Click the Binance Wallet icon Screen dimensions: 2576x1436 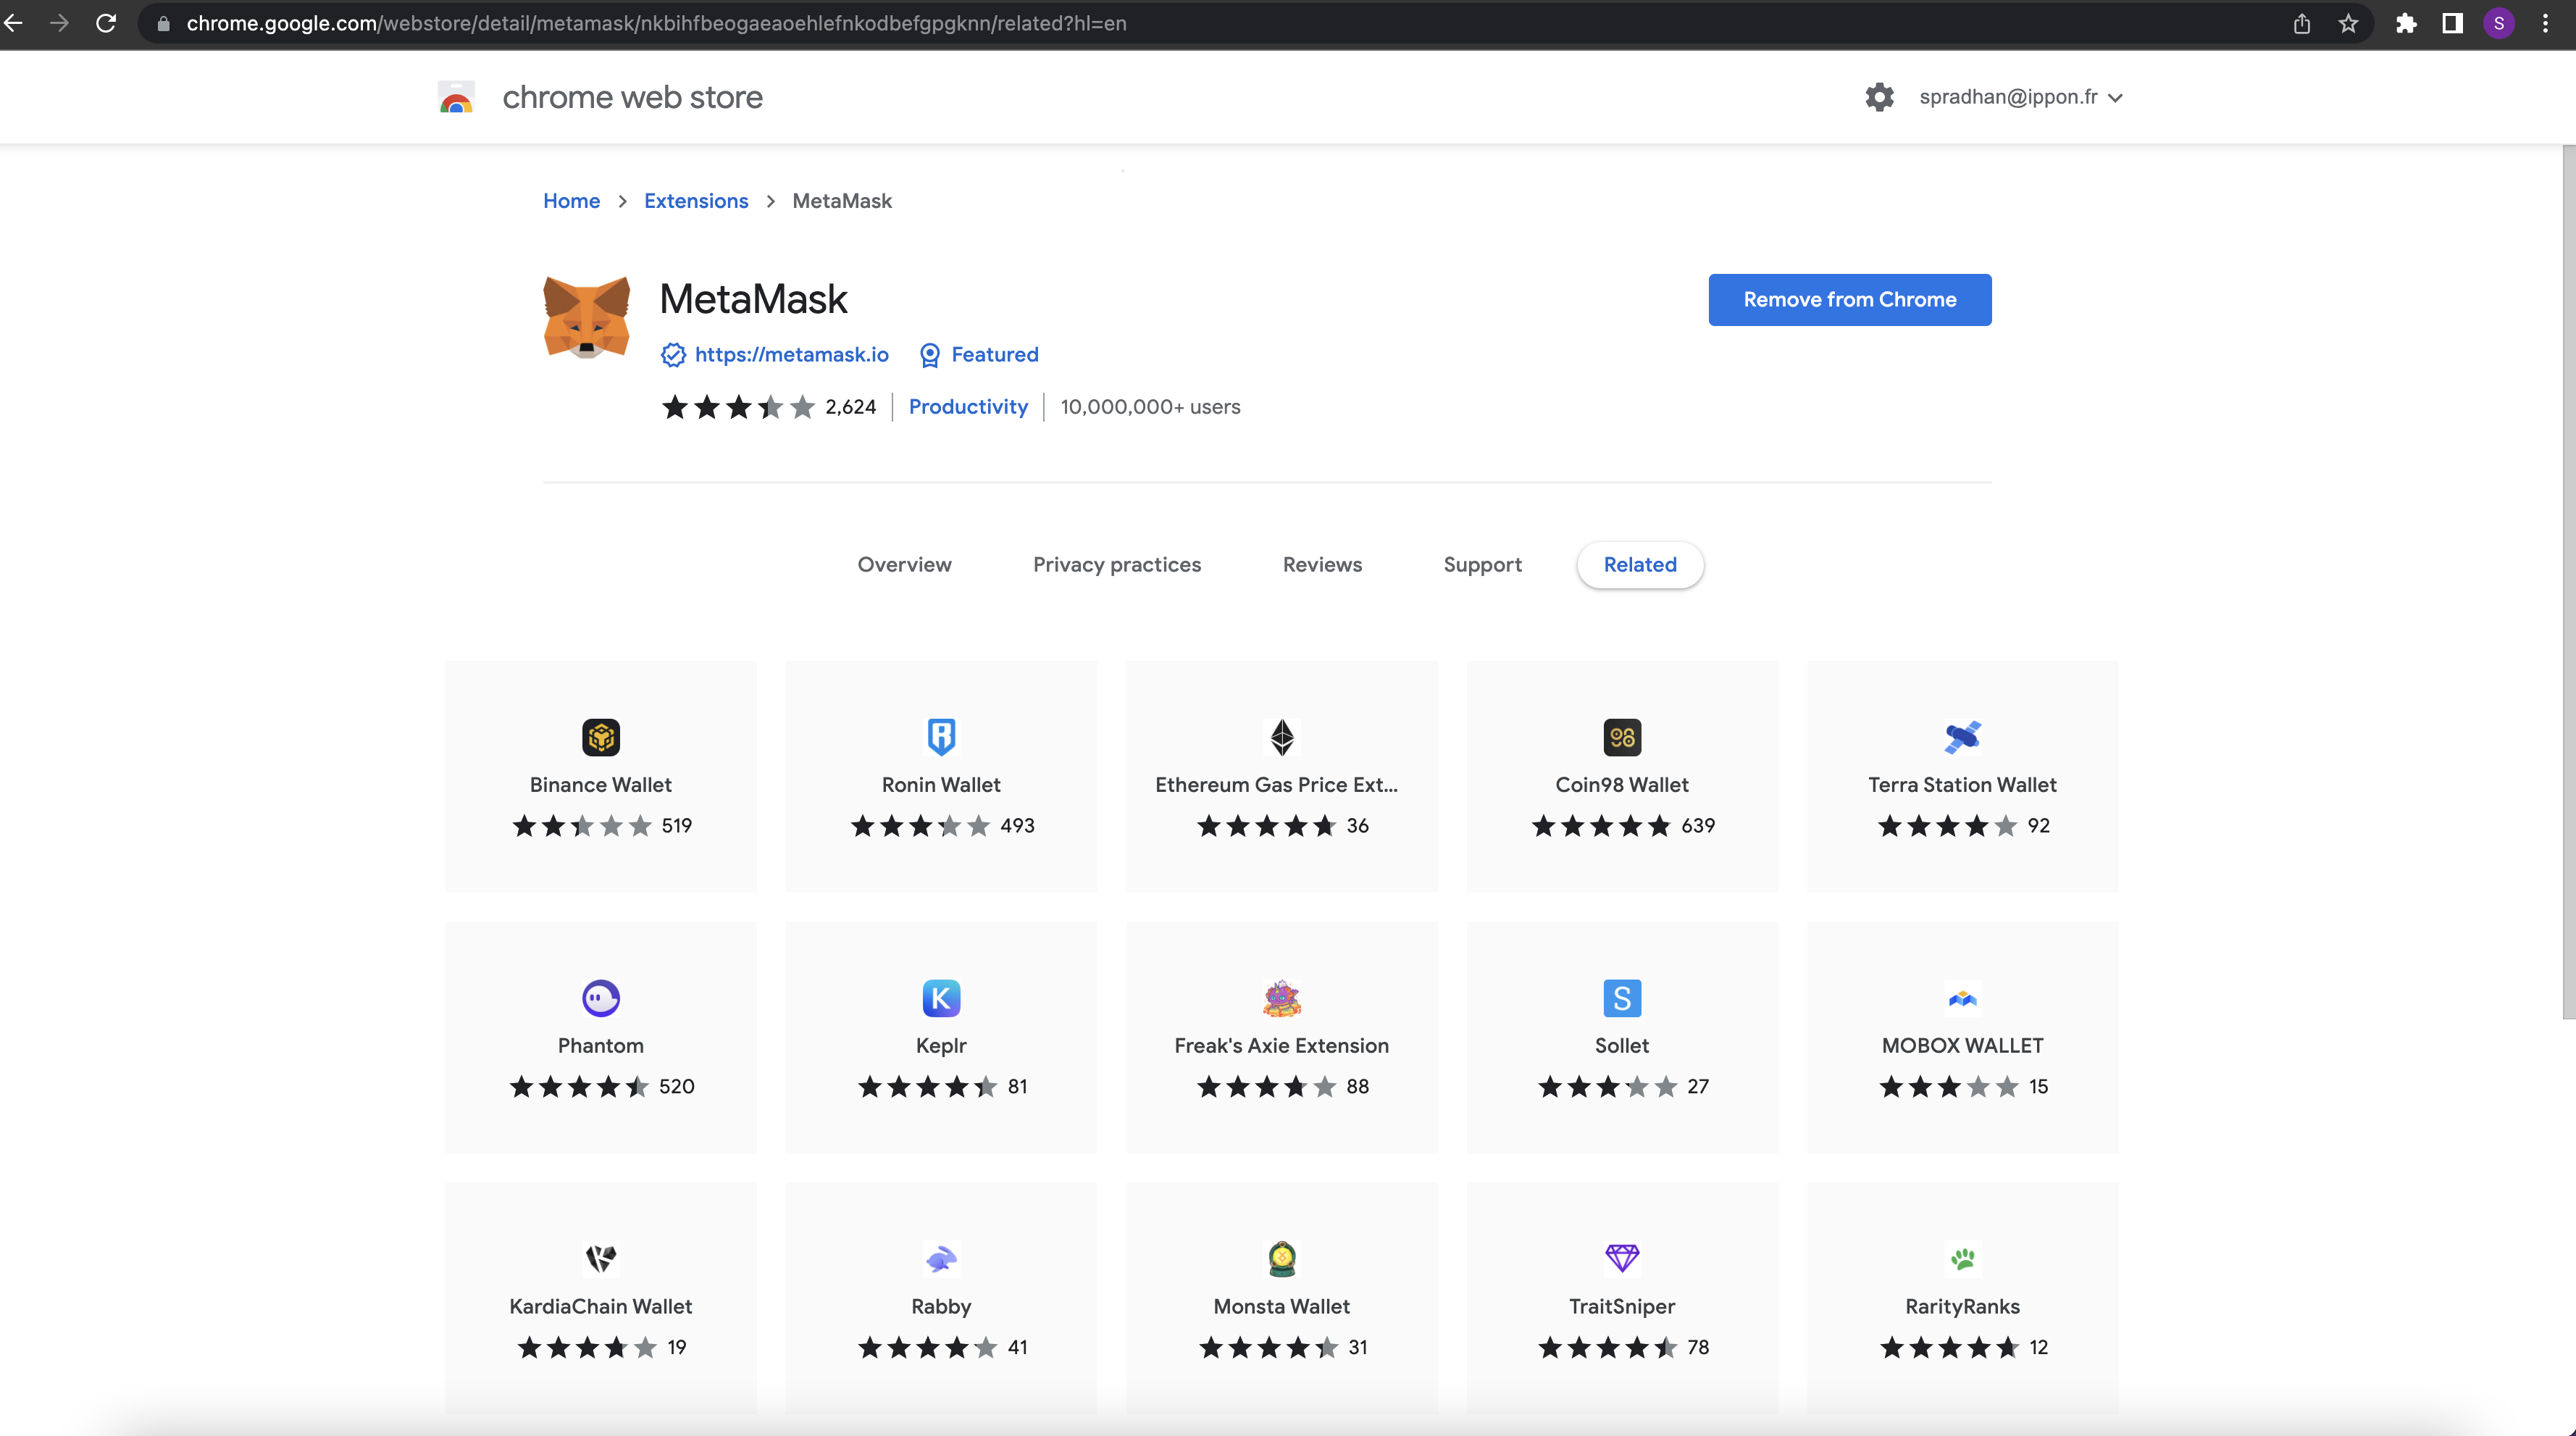[x=600, y=737]
